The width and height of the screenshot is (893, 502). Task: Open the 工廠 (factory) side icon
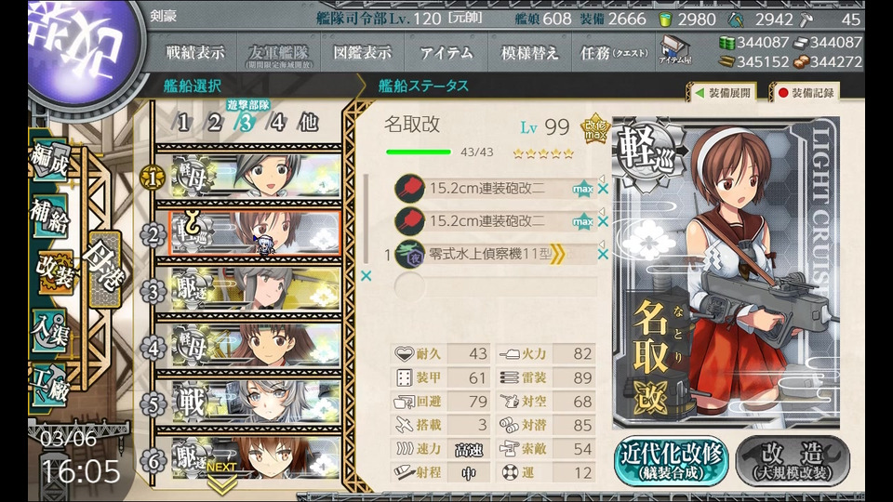coord(50,385)
